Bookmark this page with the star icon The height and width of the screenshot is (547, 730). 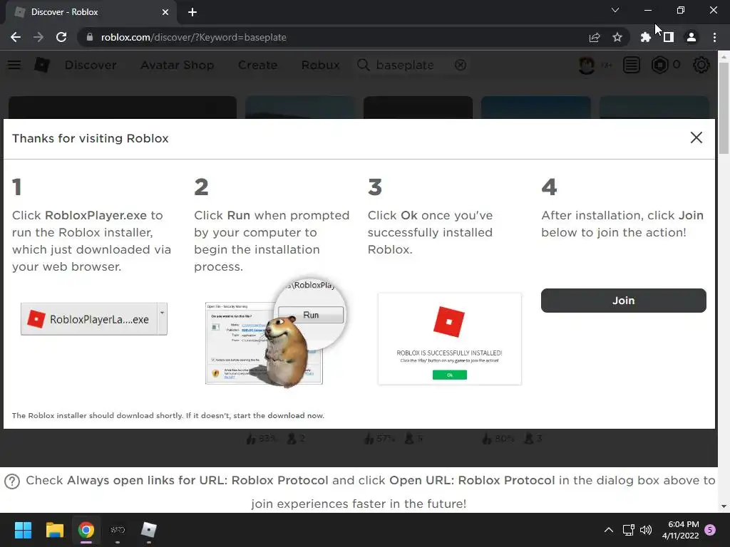point(617,37)
